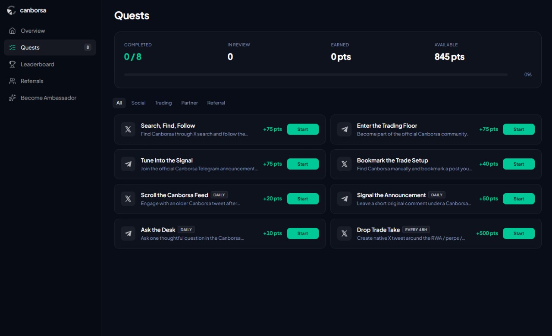Click the Canborsa logo icon

pyautogui.click(x=12, y=10)
